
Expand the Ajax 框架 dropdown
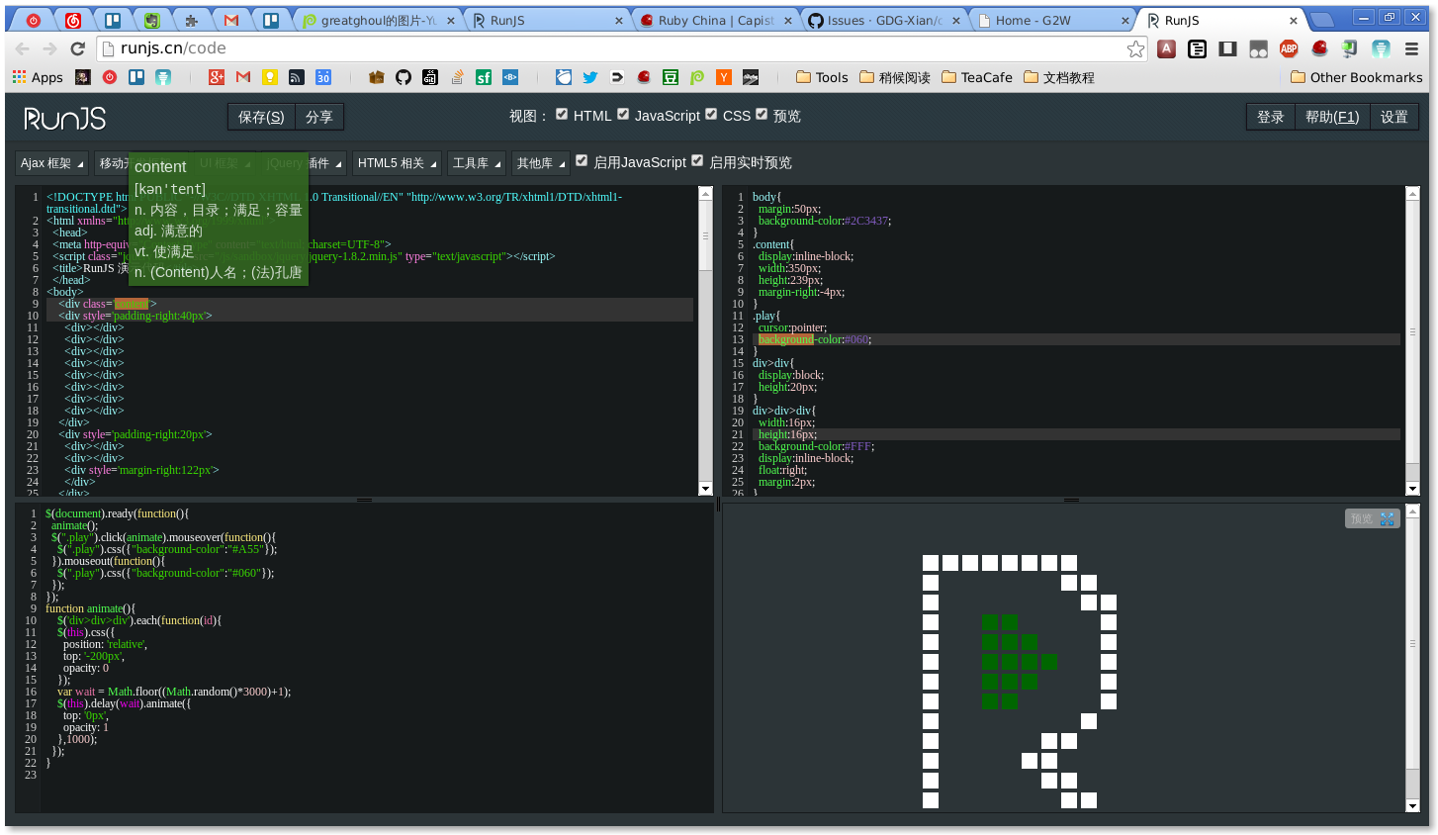coord(52,163)
